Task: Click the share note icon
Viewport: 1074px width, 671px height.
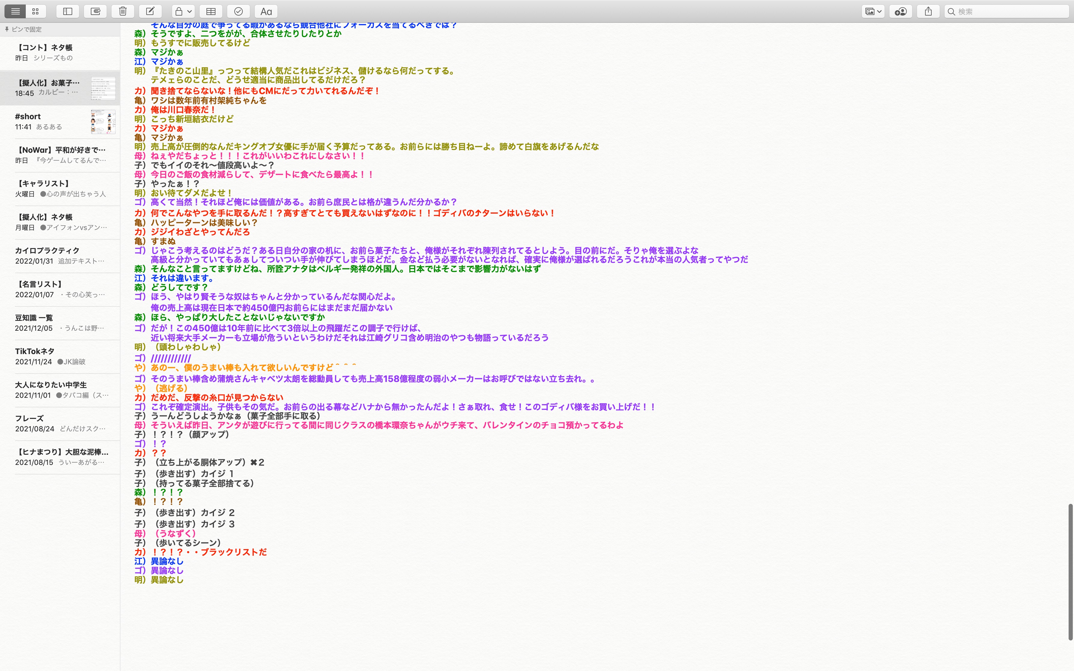Action: pyautogui.click(x=928, y=12)
